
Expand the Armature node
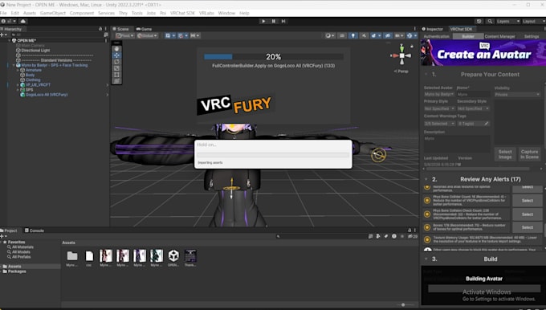pos(18,70)
